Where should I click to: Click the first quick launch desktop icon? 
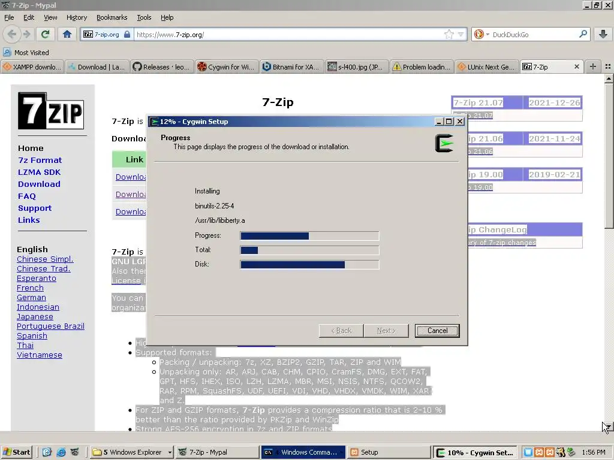point(47,452)
